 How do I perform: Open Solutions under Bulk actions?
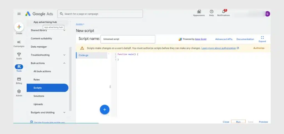[39, 96]
